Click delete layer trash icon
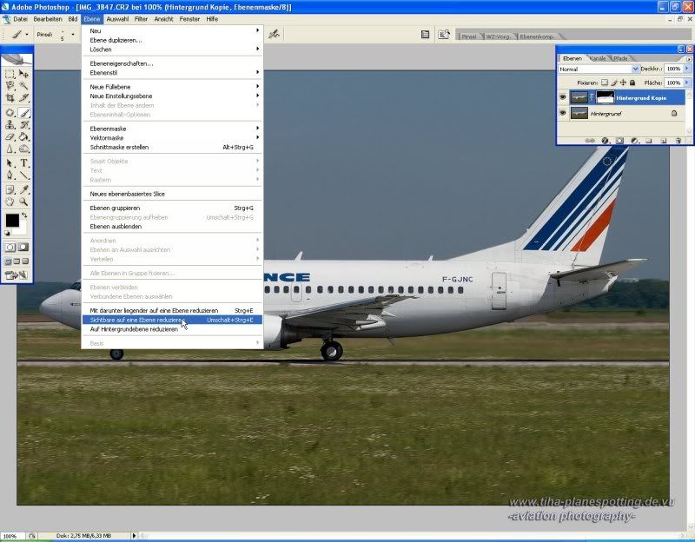The height and width of the screenshot is (542, 695). point(678,141)
